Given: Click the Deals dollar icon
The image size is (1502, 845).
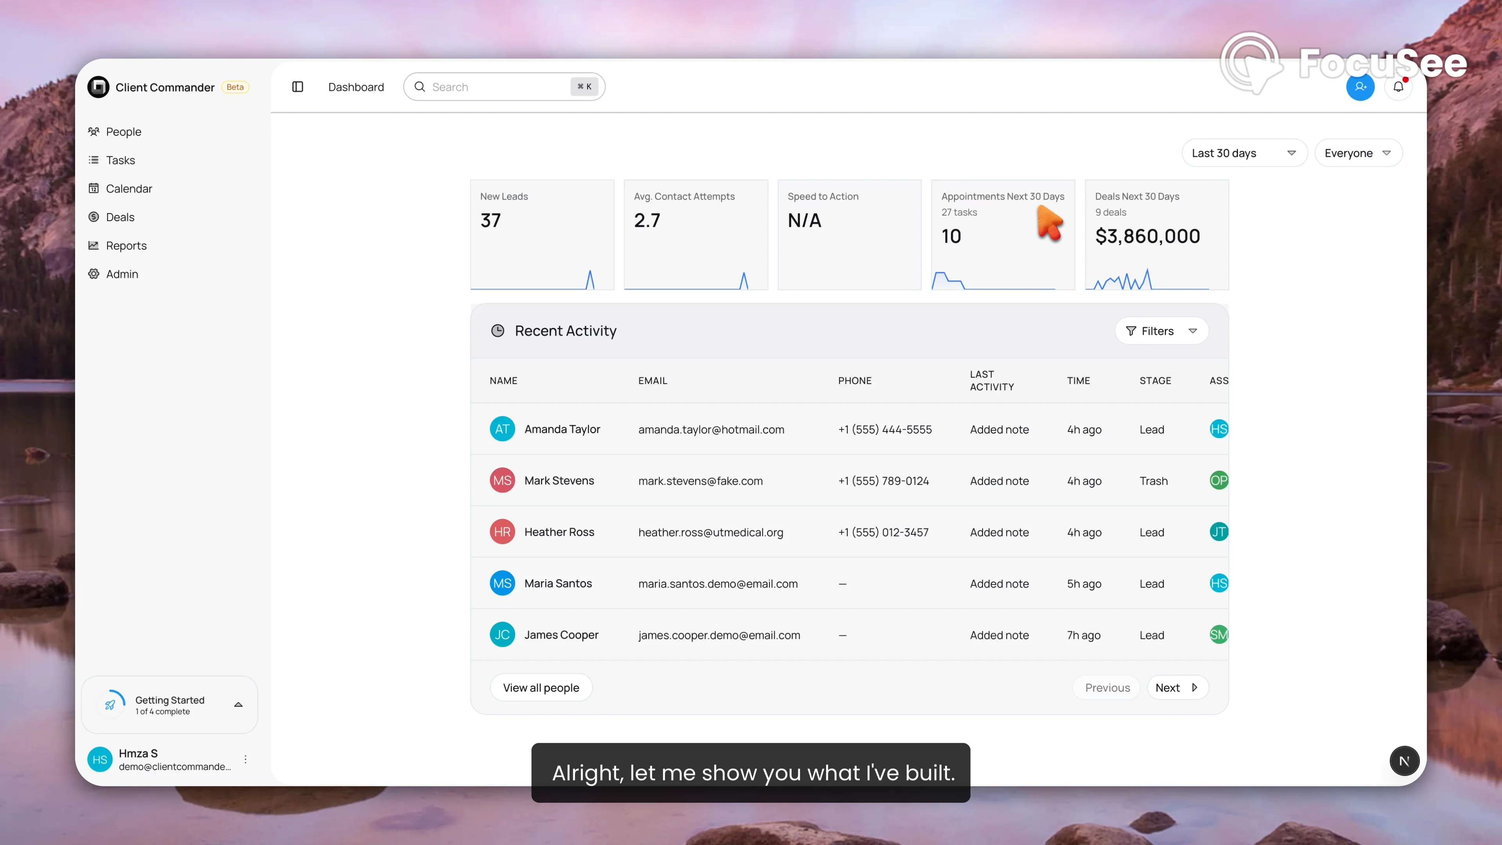Looking at the screenshot, I should [x=93, y=217].
